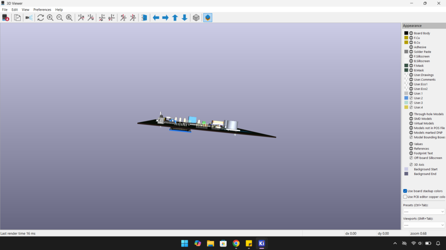Viewport: 446px width, 250px height.
Task: Click the Export current view as image icon
Action: pyautogui.click(x=6, y=17)
